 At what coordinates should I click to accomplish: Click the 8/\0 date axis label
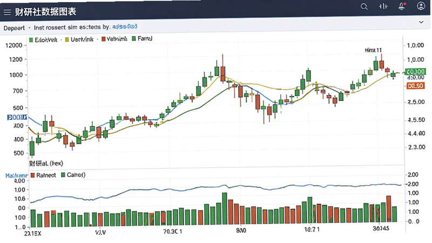point(241,231)
